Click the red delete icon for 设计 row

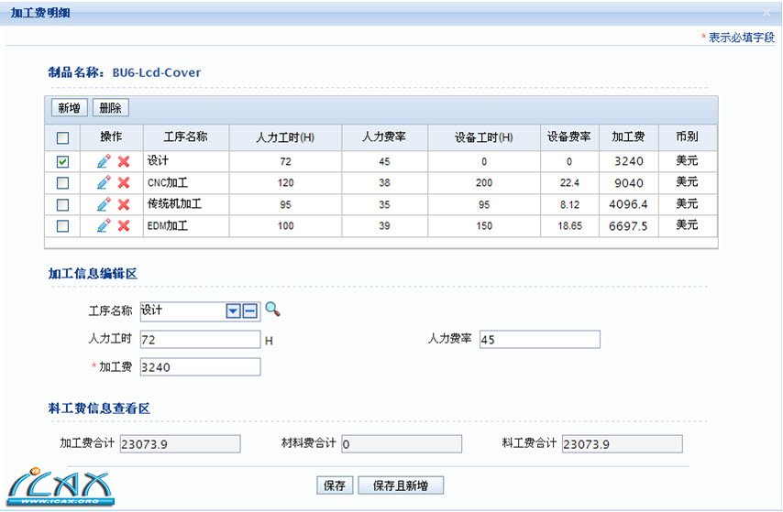pos(124,161)
